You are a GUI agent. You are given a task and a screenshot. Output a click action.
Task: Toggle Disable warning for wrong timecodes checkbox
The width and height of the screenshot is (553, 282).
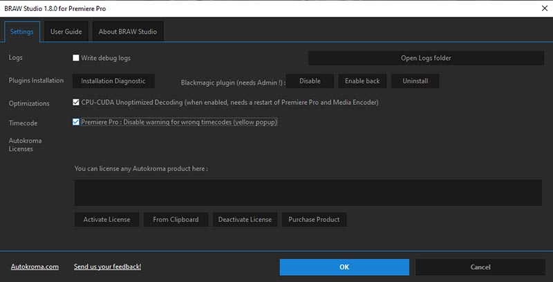(x=76, y=122)
